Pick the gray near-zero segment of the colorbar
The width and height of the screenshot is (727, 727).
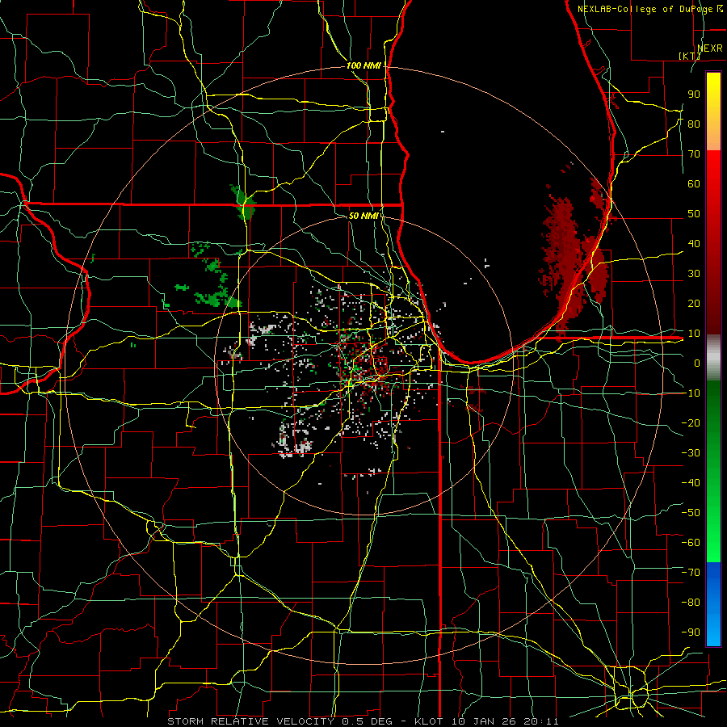(x=713, y=358)
